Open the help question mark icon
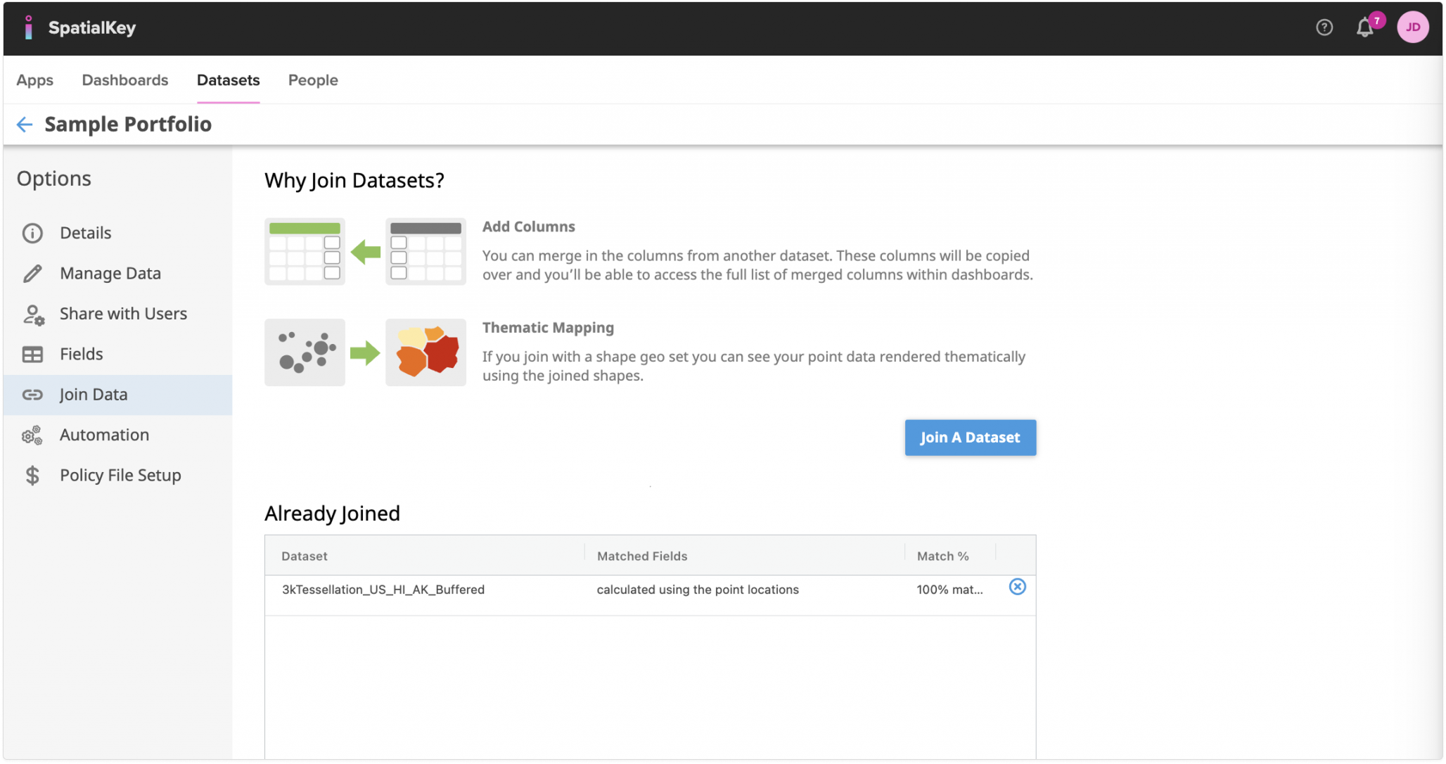Screen dimensions: 1446x764 [x=1324, y=27]
